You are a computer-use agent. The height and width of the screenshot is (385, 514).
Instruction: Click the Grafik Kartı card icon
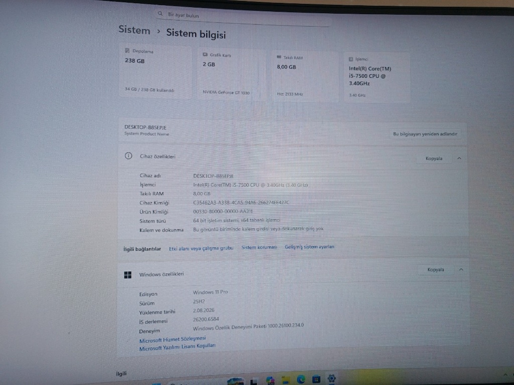205,54
